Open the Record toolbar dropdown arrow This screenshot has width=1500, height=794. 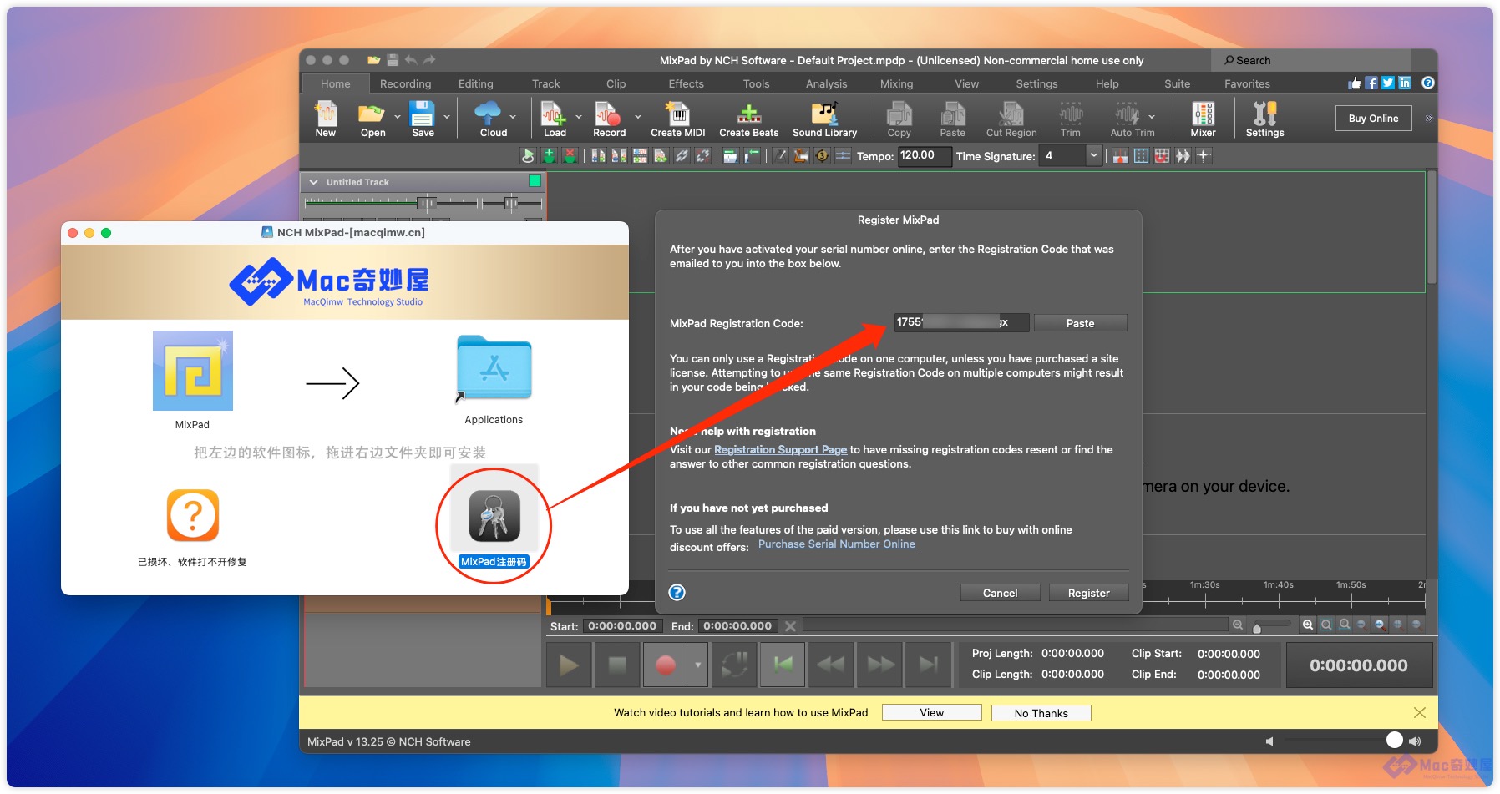pos(638,117)
